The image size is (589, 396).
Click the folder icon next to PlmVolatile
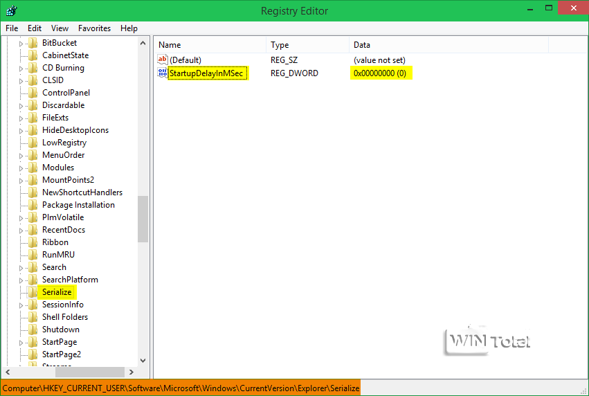pos(33,217)
